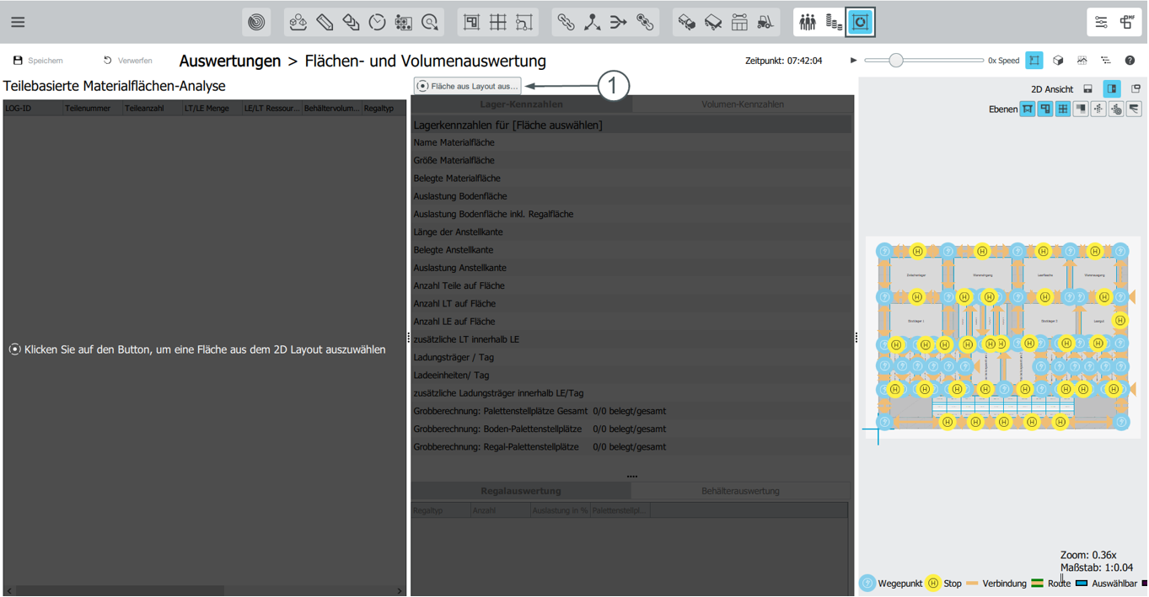Click the highlighted area evaluation icon

click(861, 23)
